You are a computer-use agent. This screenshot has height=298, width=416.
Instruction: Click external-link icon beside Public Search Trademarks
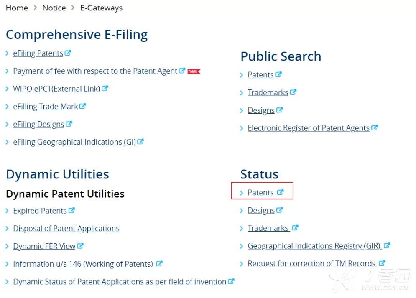tap(293, 92)
